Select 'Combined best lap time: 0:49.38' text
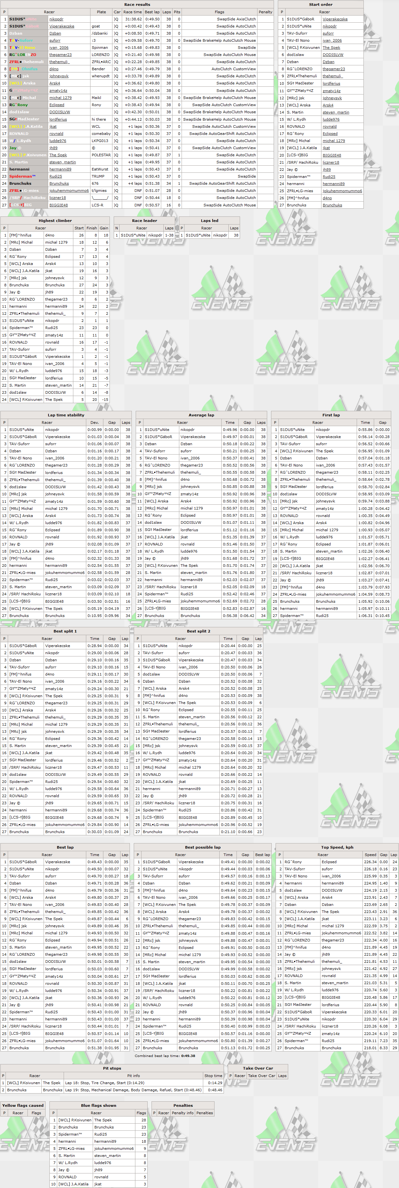Screen dimensions: 399x1188 tap(164, 1056)
